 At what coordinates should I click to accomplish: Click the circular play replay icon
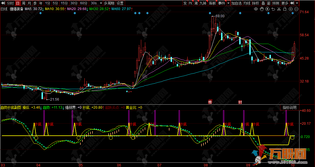(267, 9)
